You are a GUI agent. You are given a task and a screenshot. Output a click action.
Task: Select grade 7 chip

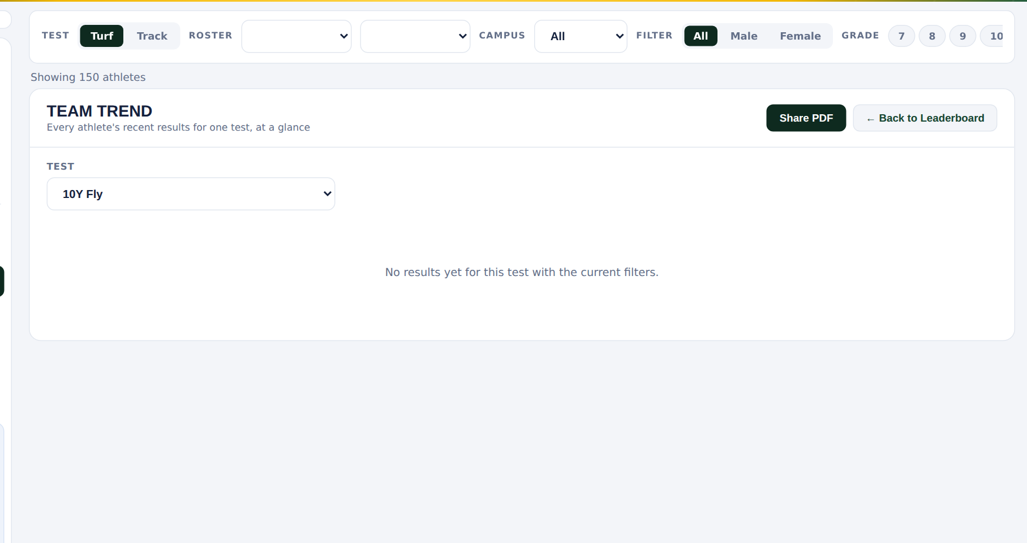(901, 36)
